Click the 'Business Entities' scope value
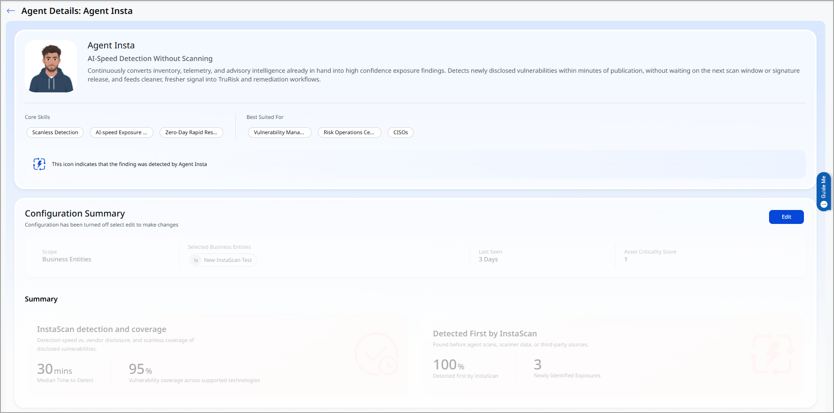The width and height of the screenshot is (834, 413). tap(67, 259)
